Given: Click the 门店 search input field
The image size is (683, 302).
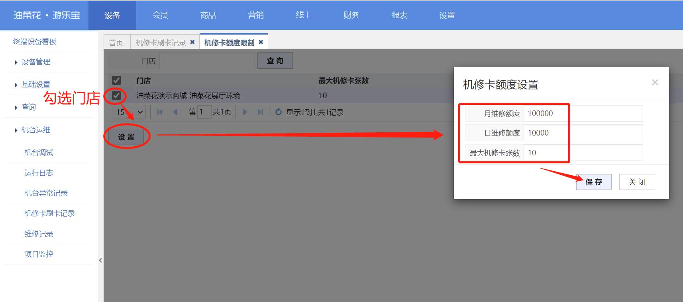Looking at the screenshot, I should click(x=207, y=61).
